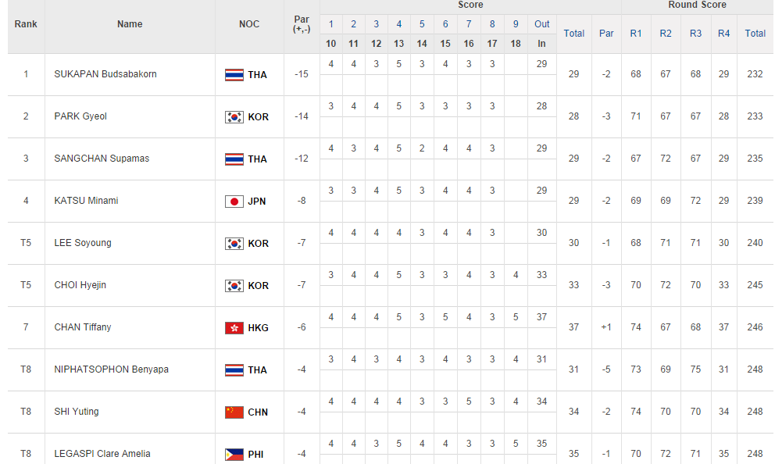775x464 pixels.
Task: Click the Out column header
Action: tap(542, 24)
